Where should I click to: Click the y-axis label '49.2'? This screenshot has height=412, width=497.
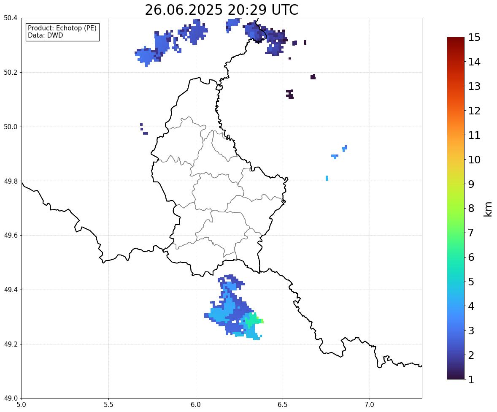(11, 344)
